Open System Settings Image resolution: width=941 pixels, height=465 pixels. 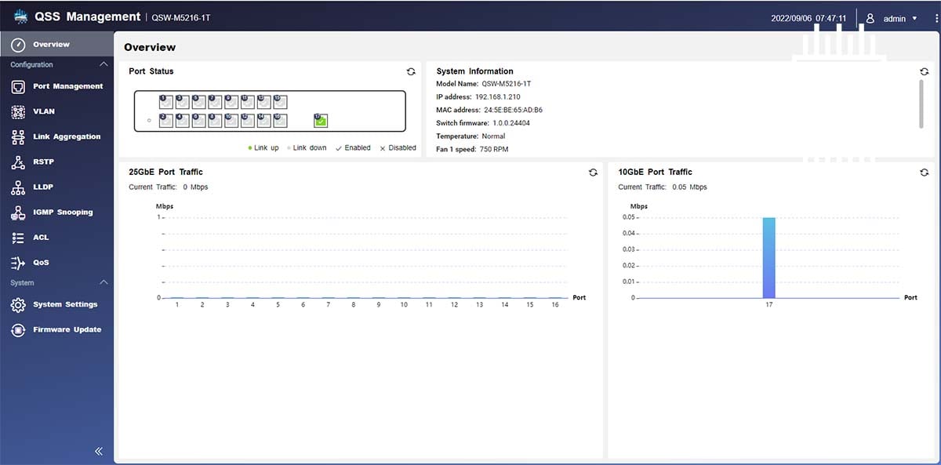point(56,304)
